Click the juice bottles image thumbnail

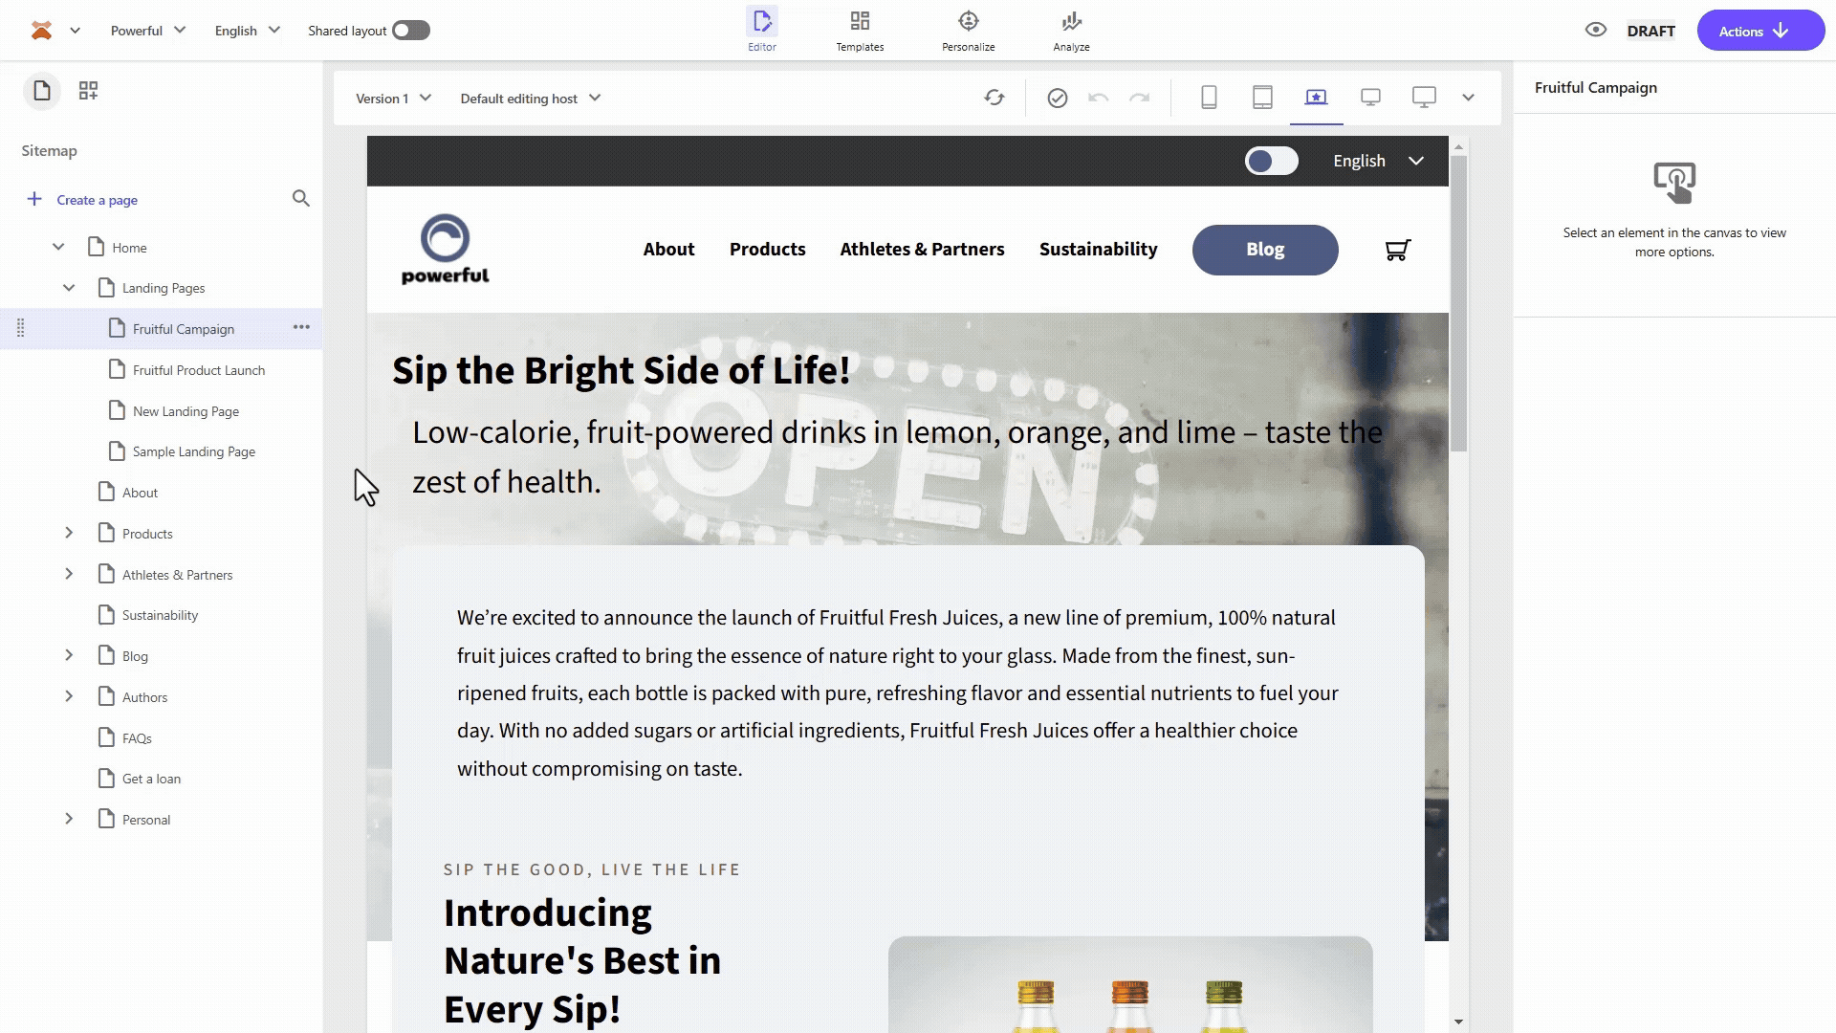[x=1130, y=984]
